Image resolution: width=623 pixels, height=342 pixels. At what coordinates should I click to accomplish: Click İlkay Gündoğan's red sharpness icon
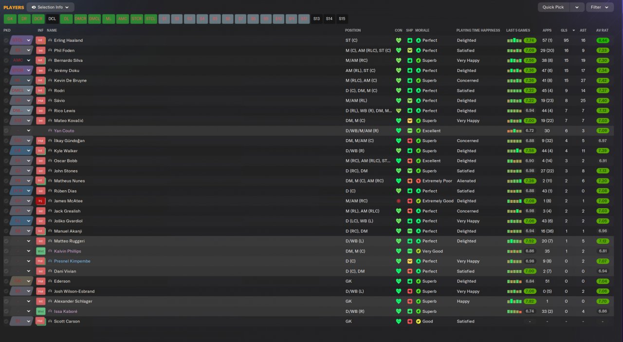[410, 141]
